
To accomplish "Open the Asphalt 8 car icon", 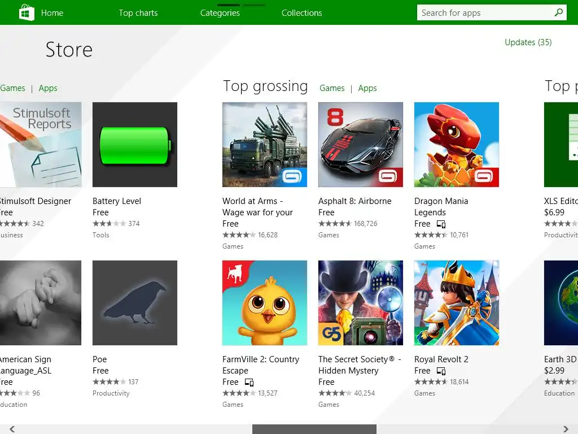I will 361,145.
